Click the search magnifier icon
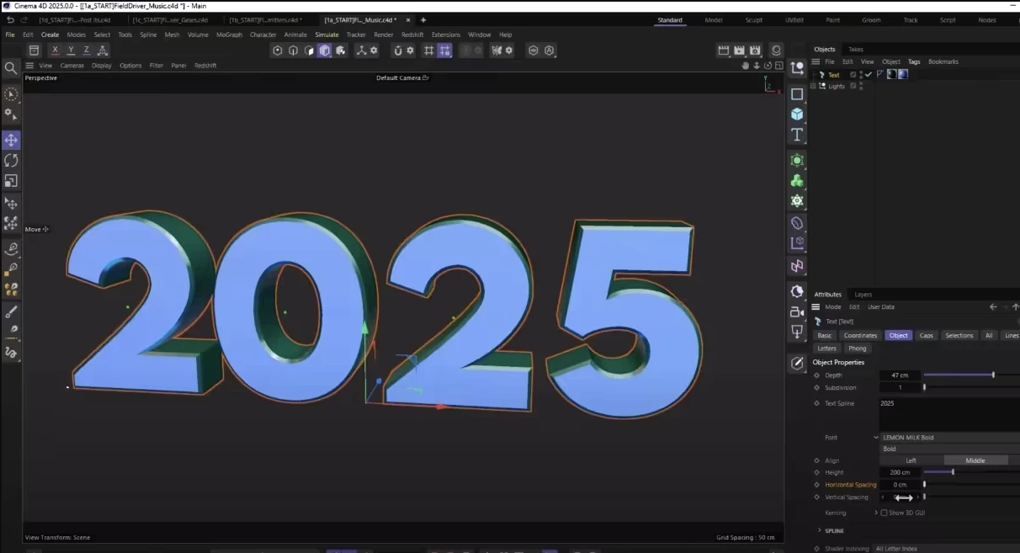This screenshot has height=553, width=1020. tap(11, 68)
